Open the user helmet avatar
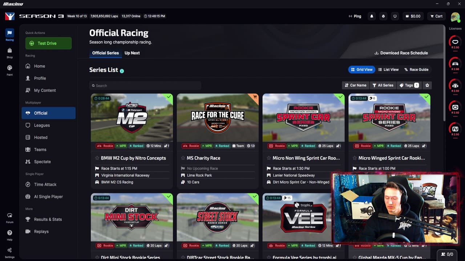Screen dimensions: 465x261 coord(455,17)
